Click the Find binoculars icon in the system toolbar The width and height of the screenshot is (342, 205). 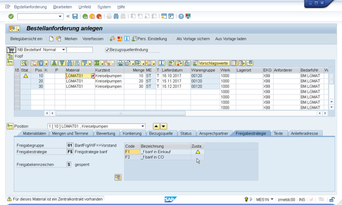[116, 16]
